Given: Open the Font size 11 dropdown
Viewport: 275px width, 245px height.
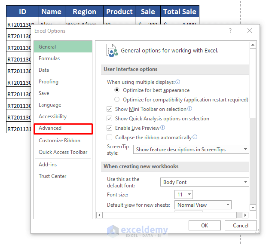Looking at the screenshot, I should tap(183, 194).
